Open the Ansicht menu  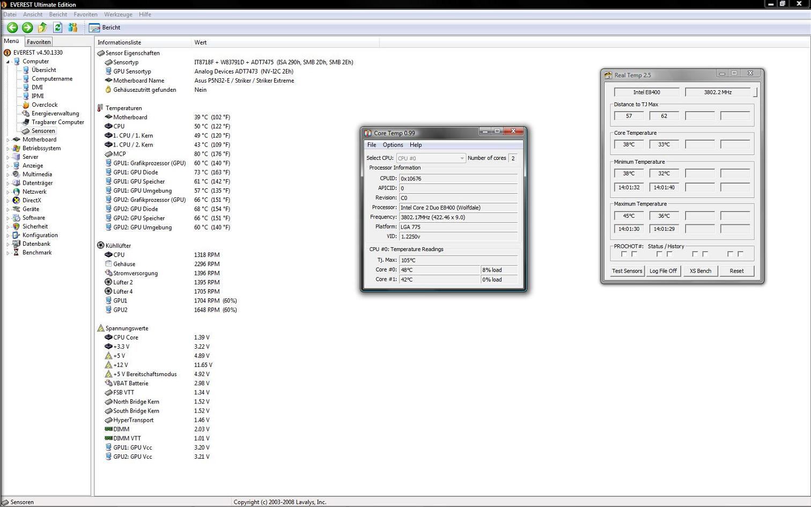(33, 14)
